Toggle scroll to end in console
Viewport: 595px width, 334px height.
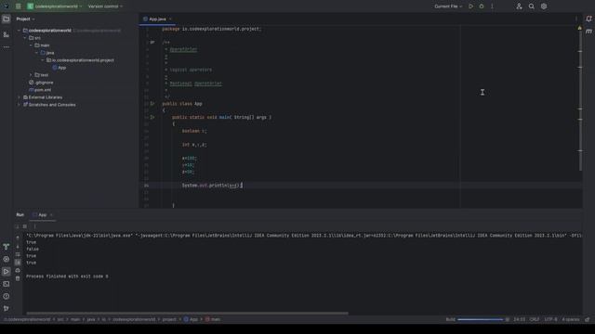[18, 262]
